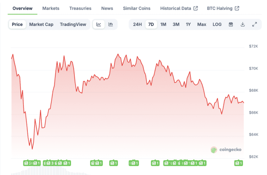
Task: Switch chart to Market Cap
Action: pyautogui.click(x=41, y=25)
